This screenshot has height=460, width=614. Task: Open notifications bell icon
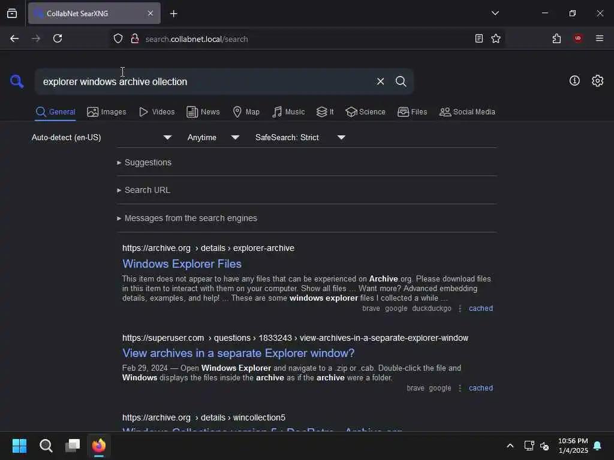(x=597, y=446)
